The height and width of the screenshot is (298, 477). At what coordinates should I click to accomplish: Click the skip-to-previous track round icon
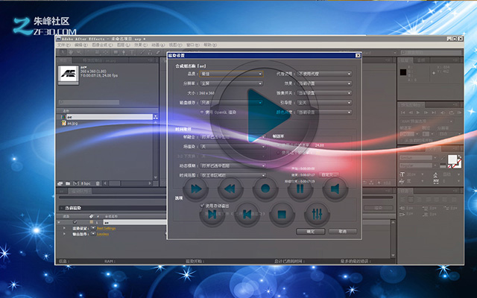click(247, 215)
